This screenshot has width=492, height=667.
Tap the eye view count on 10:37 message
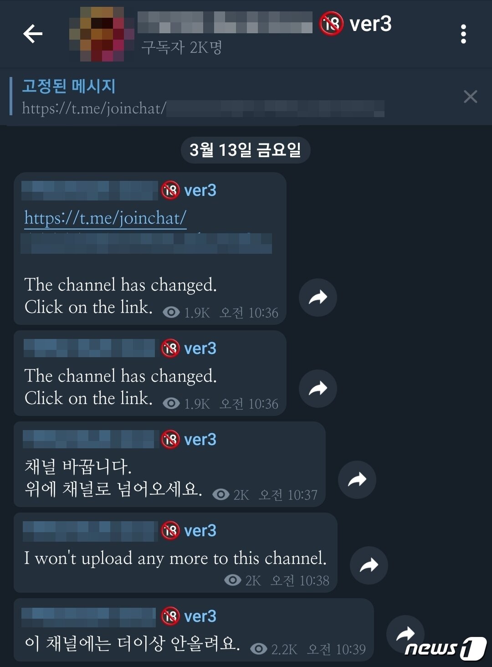point(221,494)
